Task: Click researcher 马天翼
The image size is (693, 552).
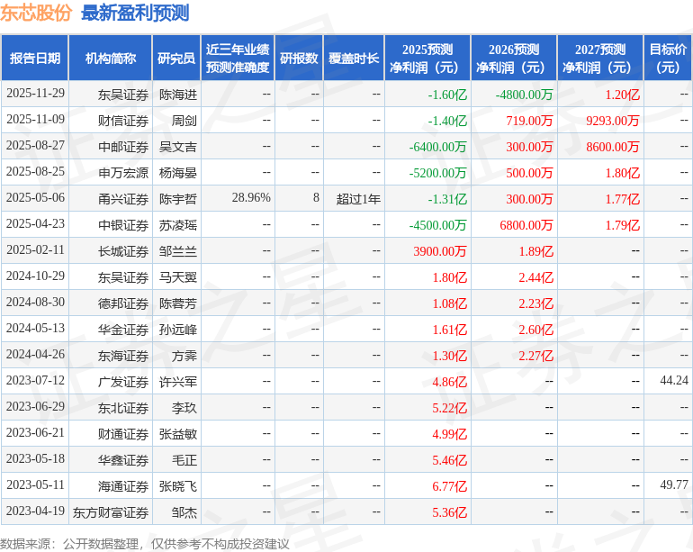Action: (x=177, y=277)
